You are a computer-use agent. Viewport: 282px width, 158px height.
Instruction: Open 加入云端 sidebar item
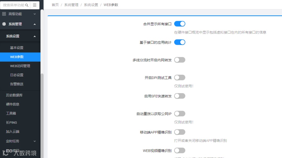20,132
